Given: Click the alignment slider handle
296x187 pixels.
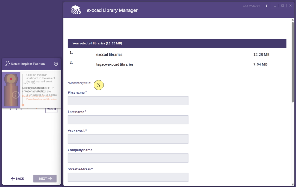Looking at the screenshot, I should (23, 105).
